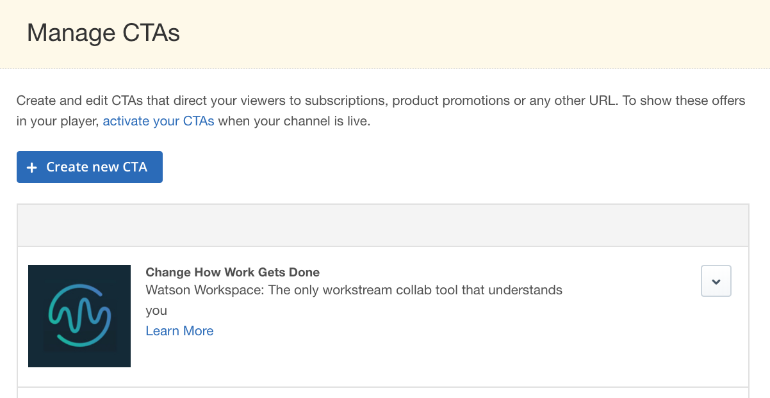Click the Watson Workspace description text
This screenshot has height=398, width=770.
click(x=354, y=300)
